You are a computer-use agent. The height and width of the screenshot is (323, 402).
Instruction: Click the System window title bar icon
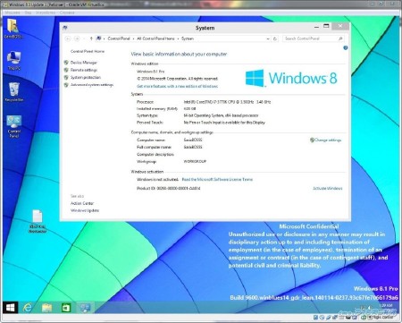[65, 28]
